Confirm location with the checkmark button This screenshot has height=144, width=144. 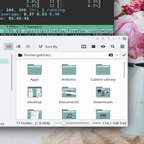click(124, 55)
